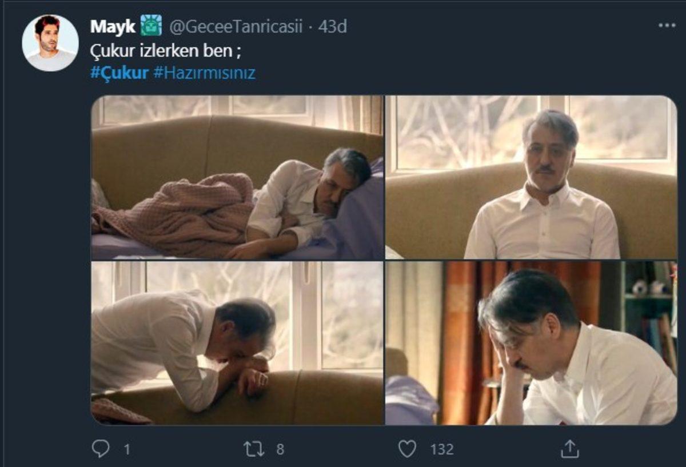Open photo of man holding his forehead

(531, 343)
